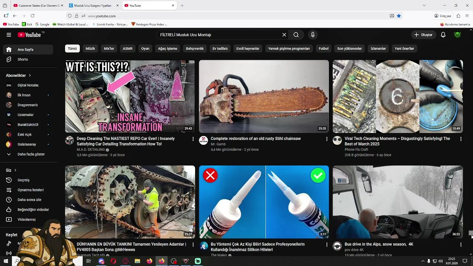Select the ASMR filter chip
The height and width of the screenshot is (266, 473).
click(127, 49)
